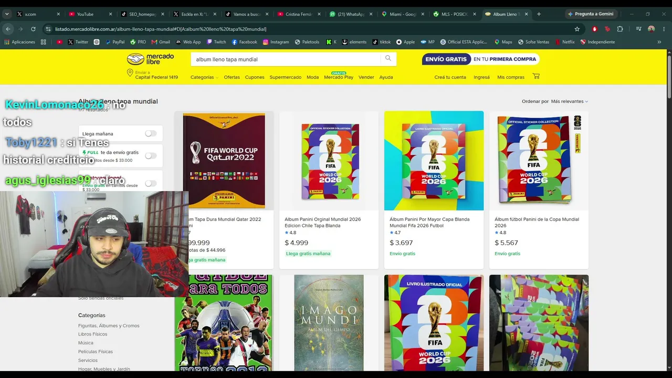672x378 pixels.
Task: Switch to the WhatsApp tab
Action: pyautogui.click(x=351, y=14)
